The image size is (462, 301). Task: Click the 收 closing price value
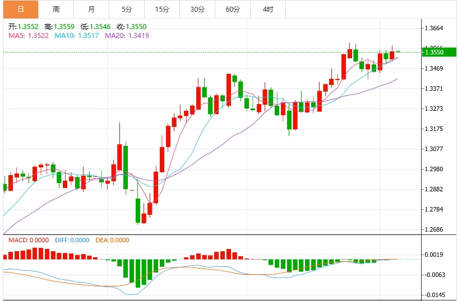[131, 26]
